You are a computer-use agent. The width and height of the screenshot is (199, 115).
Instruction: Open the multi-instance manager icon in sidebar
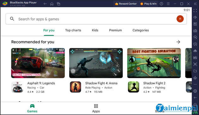point(195,51)
